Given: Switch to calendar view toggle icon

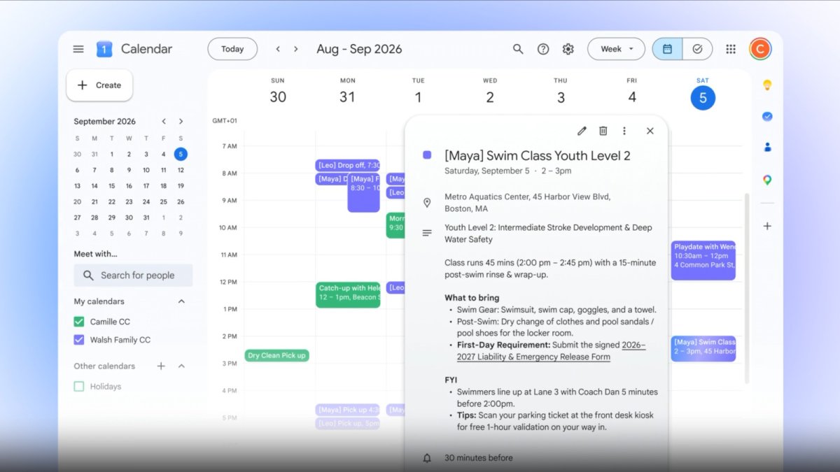Looking at the screenshot, I should point(667,49).
